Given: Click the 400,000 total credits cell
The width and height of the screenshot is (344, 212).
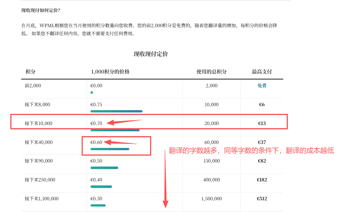Looking at the screenshot, I should click(x=211, y=180).
